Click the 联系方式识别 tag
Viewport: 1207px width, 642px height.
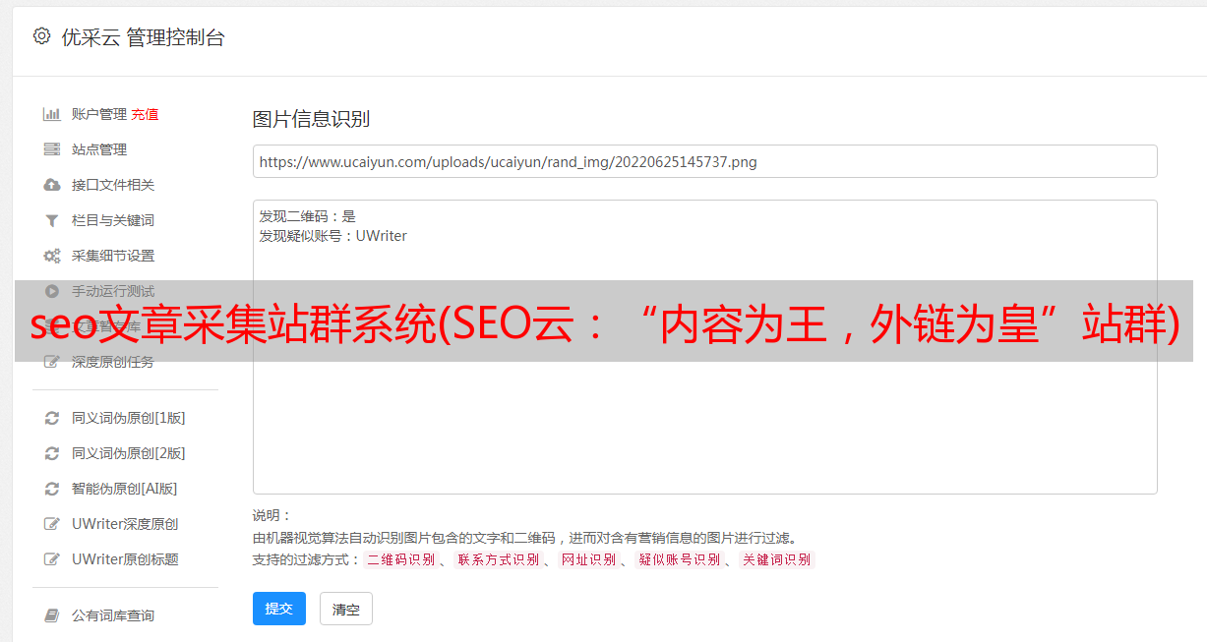click(498, 559)
